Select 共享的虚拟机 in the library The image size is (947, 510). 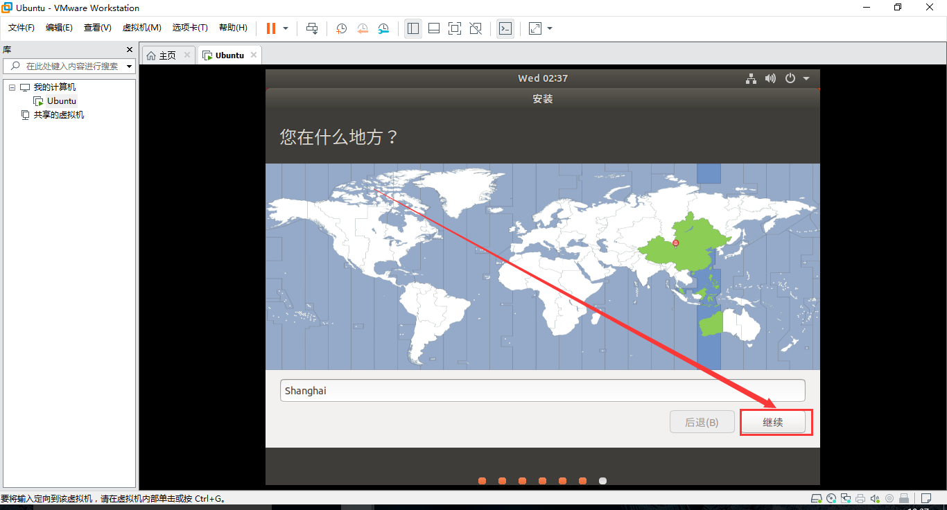coord(59,115)
